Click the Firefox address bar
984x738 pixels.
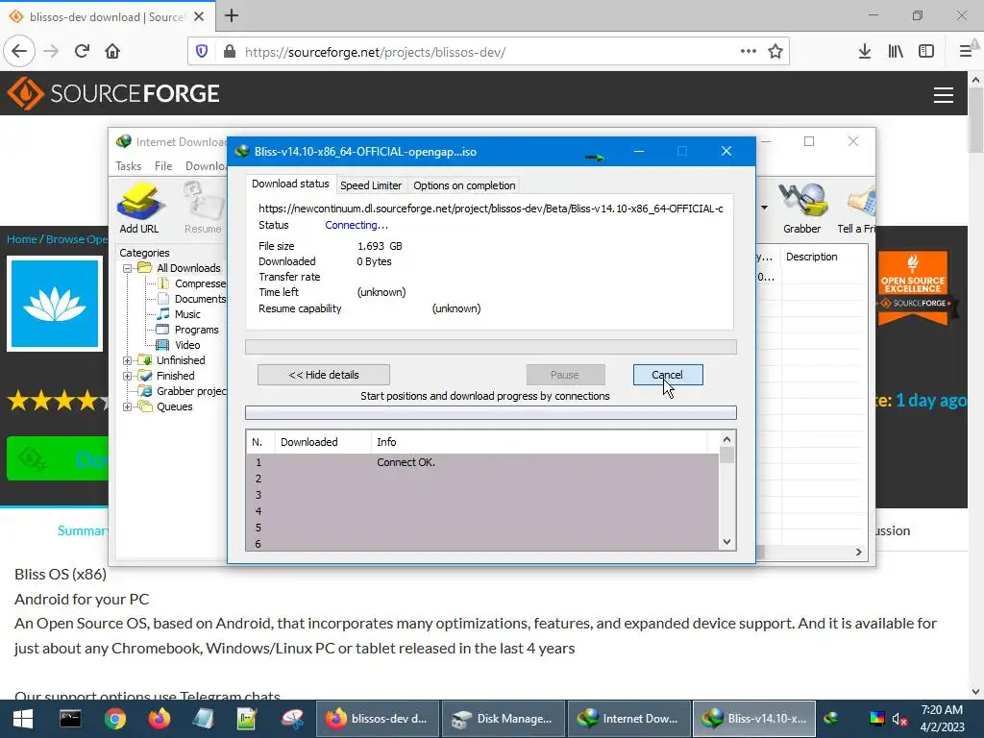[489, 52]
